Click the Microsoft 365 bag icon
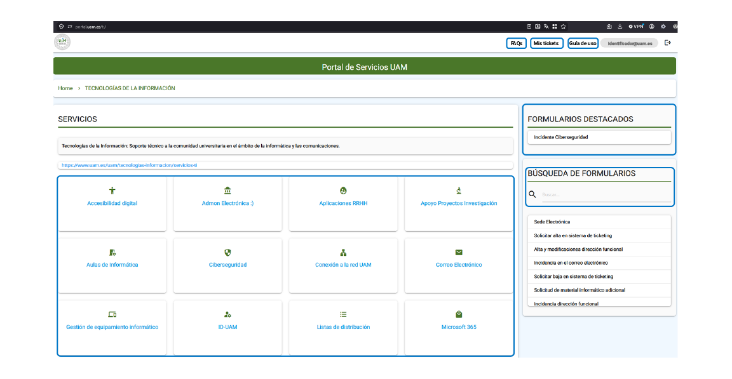732x379 pixels. (459, 315)
